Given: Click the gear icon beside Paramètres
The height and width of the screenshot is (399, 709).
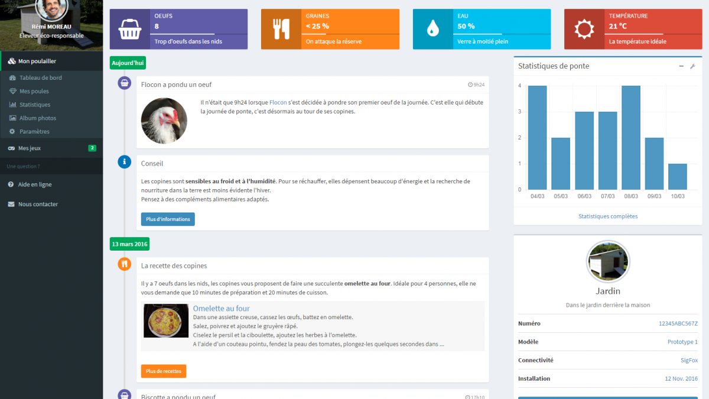Looking at the screenshot, I should tap(13, 132).
